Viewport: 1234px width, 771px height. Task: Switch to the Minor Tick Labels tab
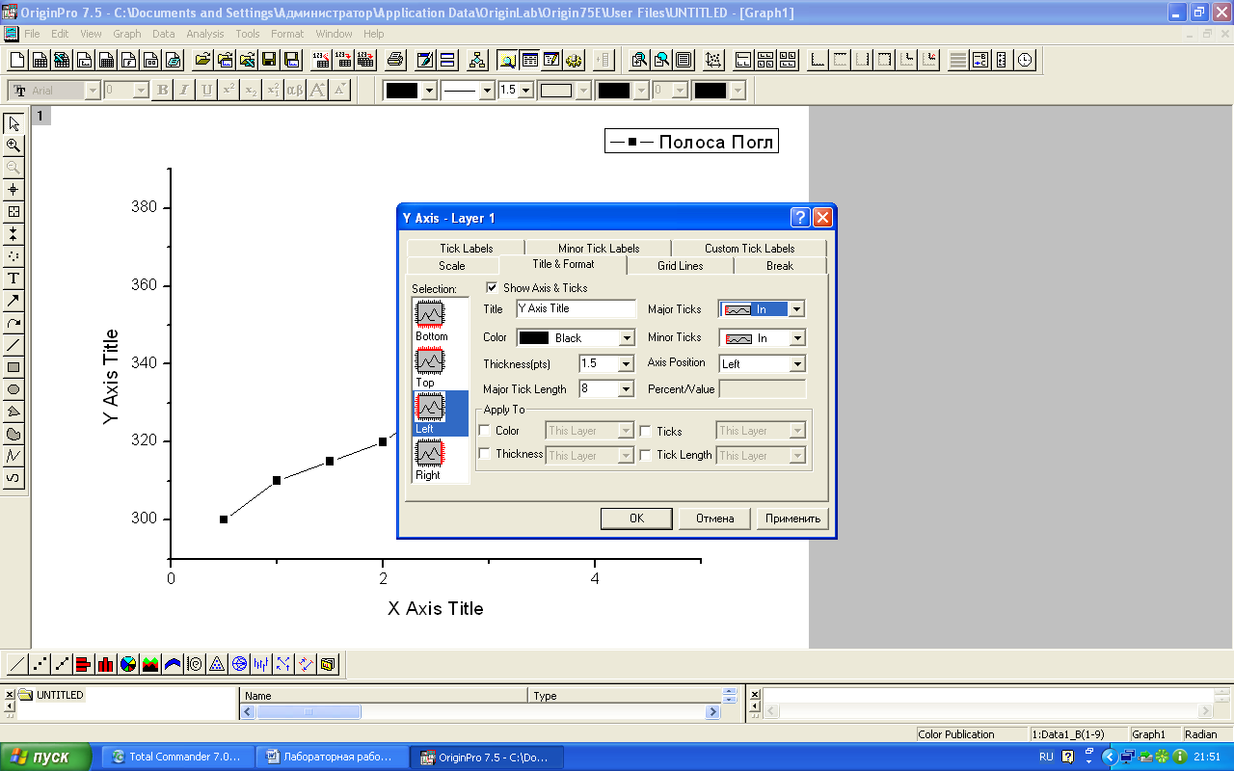click(599, 249)
